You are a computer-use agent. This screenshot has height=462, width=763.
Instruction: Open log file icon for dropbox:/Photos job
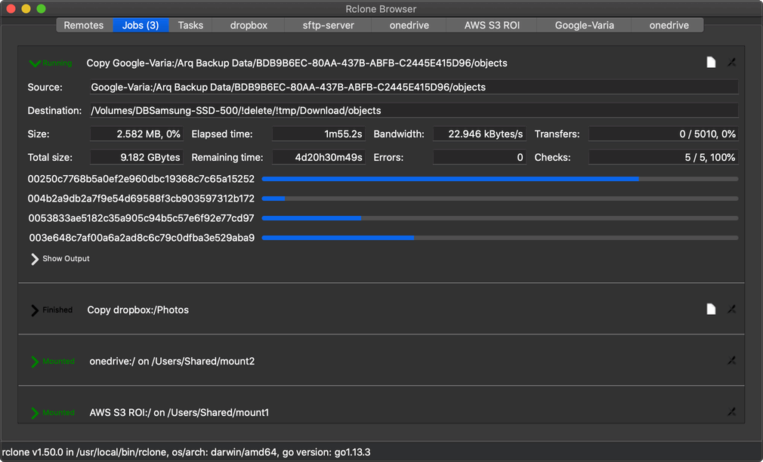[711, 310]
